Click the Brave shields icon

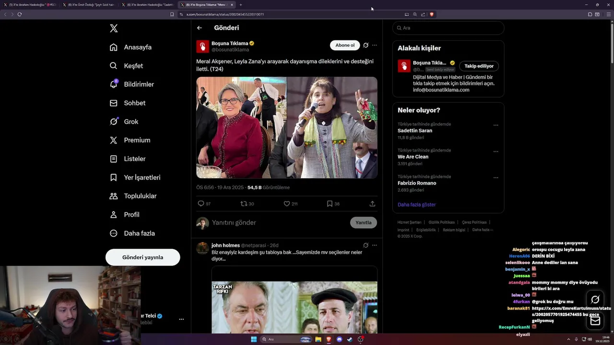click(x=431, y=14)
